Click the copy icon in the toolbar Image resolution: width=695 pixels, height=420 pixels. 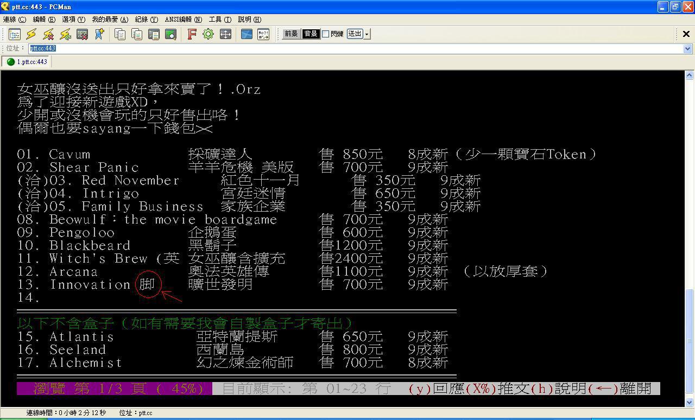[120, 34]
